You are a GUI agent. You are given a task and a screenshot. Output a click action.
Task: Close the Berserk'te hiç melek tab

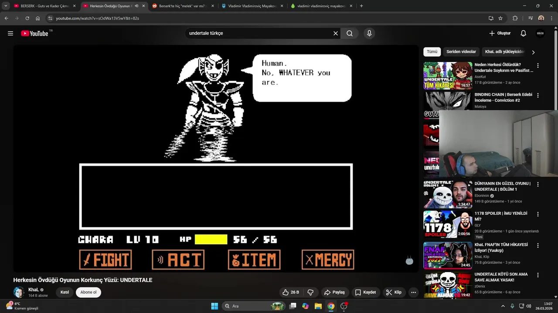[x=212, y=6]
